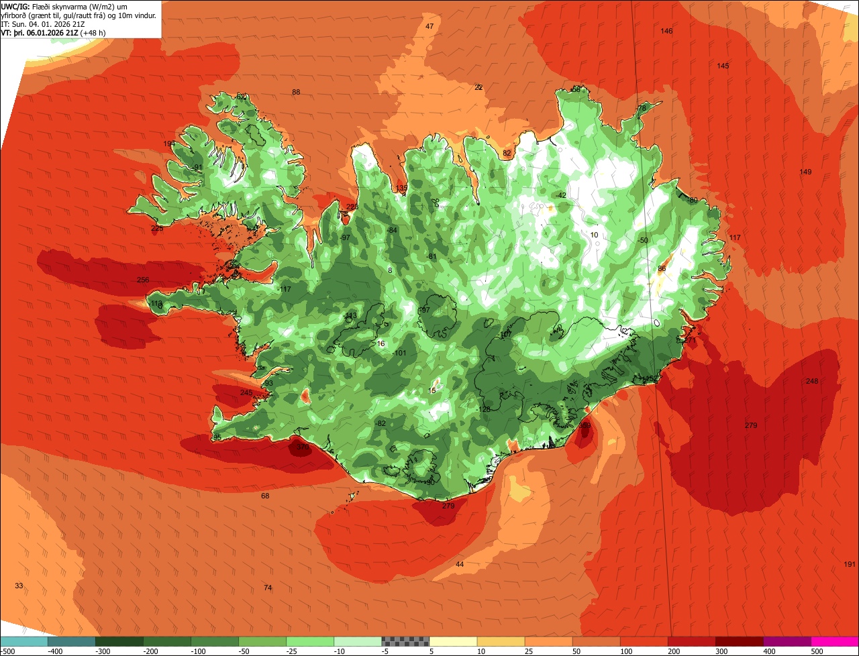This screenshot has width=859, height=656.
Task: Pick the light orange 25 to 50 swatch
Action: click(548, 641)
